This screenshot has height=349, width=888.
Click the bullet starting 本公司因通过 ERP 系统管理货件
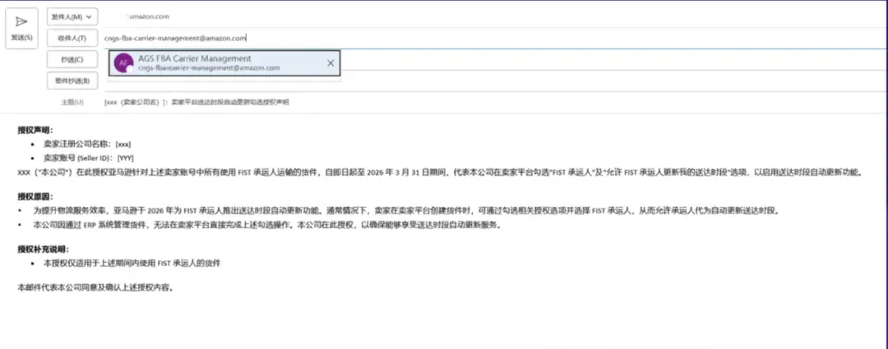point(267,225)
